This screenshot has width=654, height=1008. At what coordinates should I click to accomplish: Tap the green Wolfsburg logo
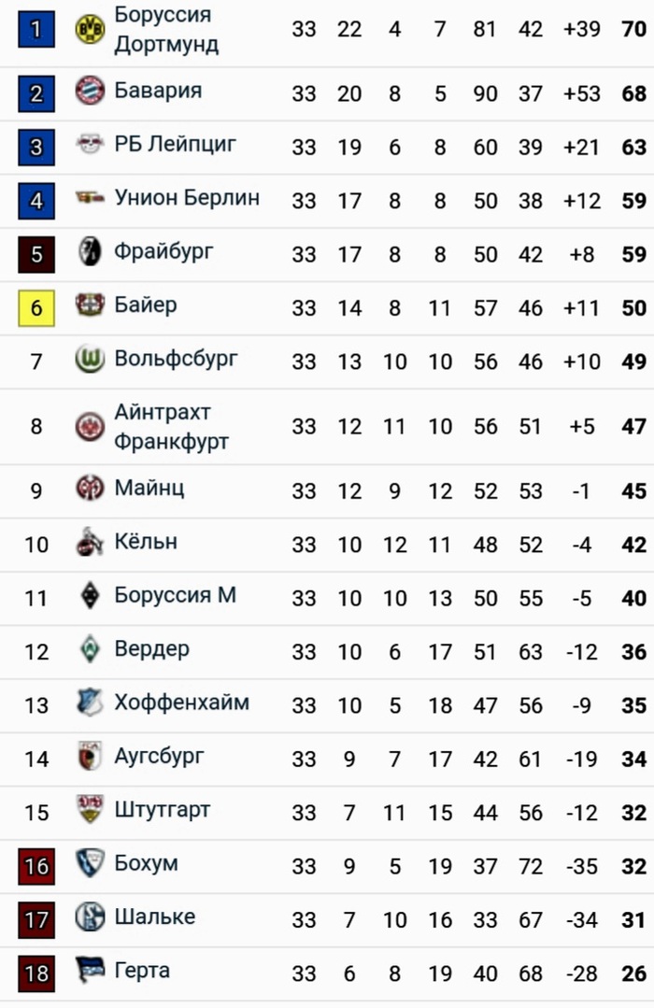coord(90,359)
